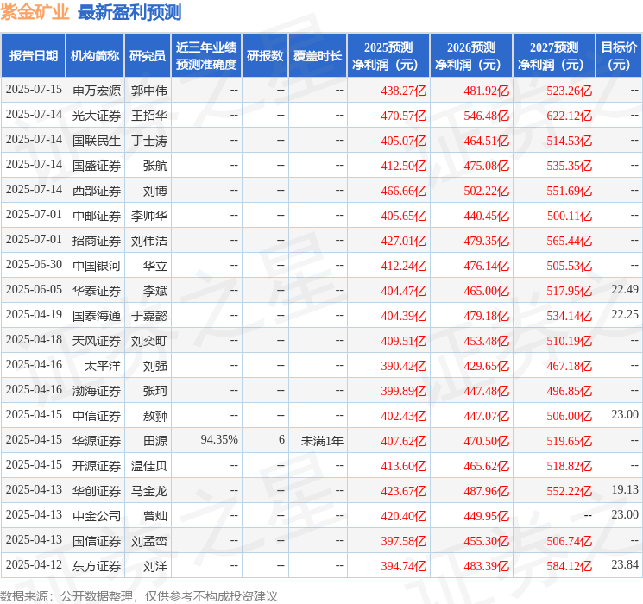
Task: Click the 22.49 target price
Action: [x=625, y=289]
